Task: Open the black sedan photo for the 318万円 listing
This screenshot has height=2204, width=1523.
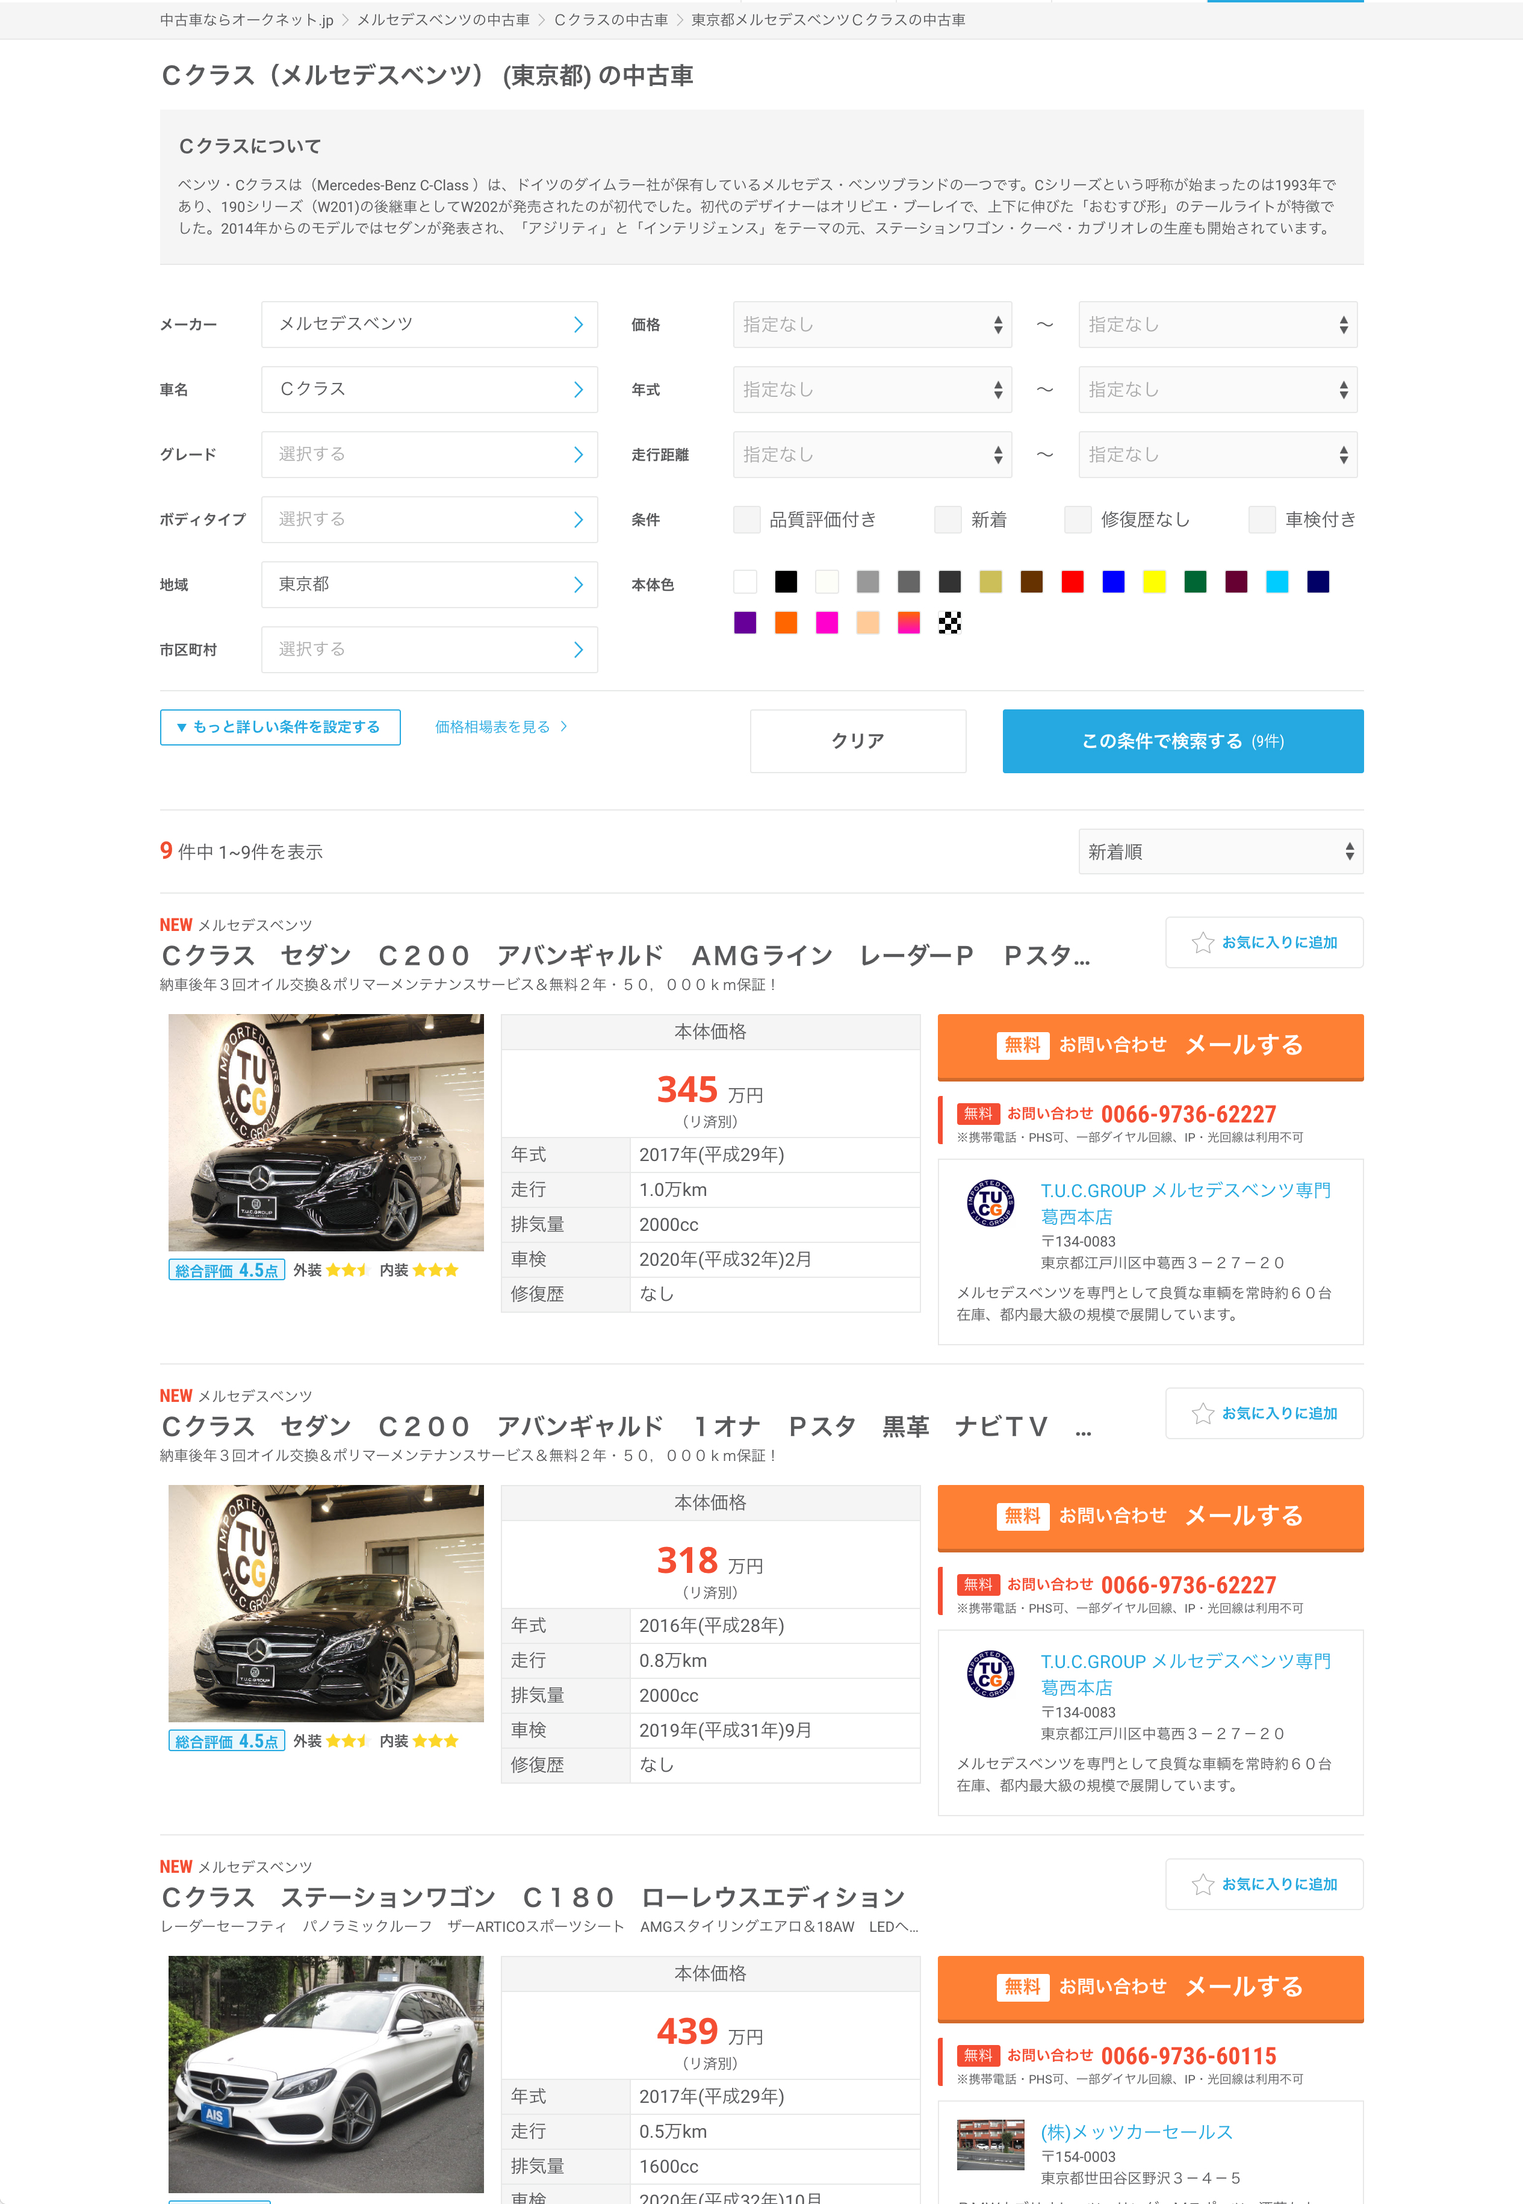Action: 326,1602
